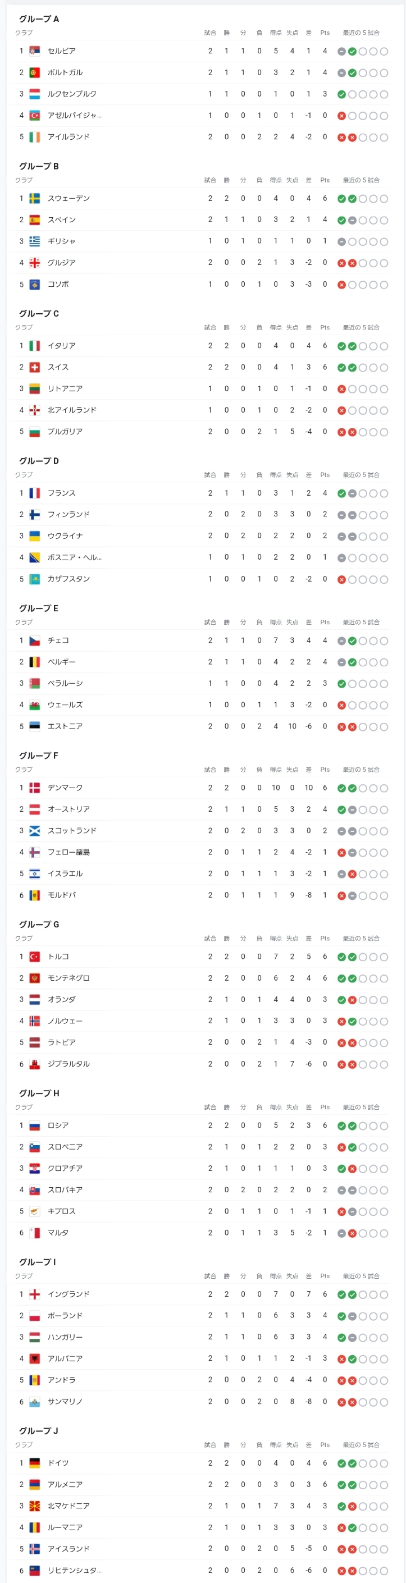406x1583 pixels.
Task: Open the ポルトガル team row
Action: [202, 72]
